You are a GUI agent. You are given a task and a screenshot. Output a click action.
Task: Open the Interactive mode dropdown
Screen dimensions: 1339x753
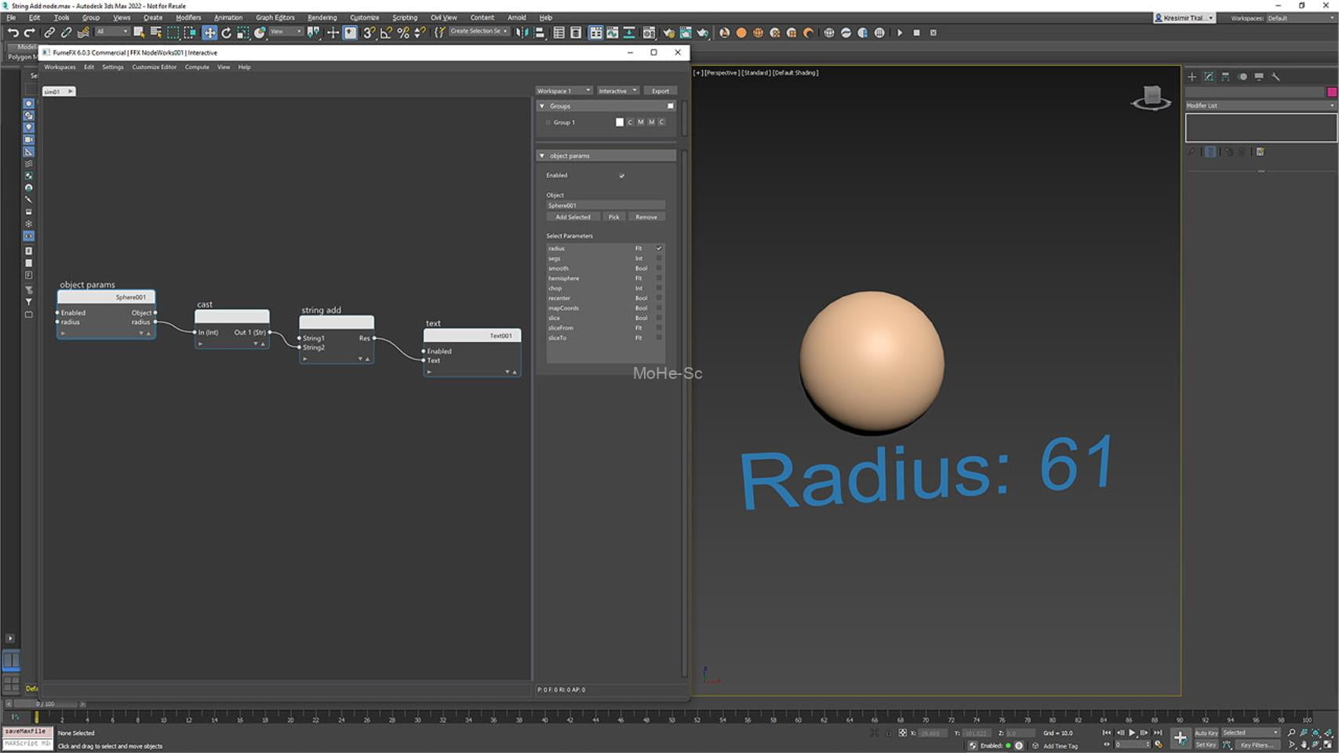617,91
